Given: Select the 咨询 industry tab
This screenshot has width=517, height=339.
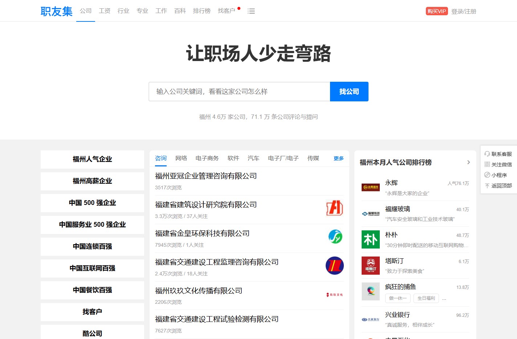Looking at the screenshot, I should (161, 158).
